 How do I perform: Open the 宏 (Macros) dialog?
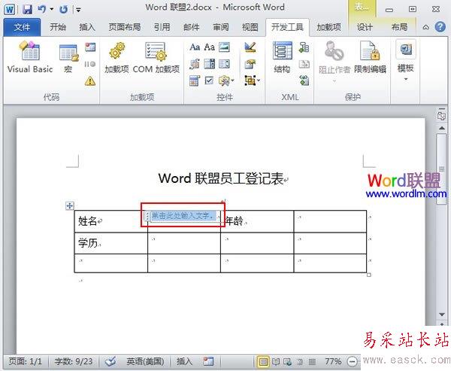point(68,59)
